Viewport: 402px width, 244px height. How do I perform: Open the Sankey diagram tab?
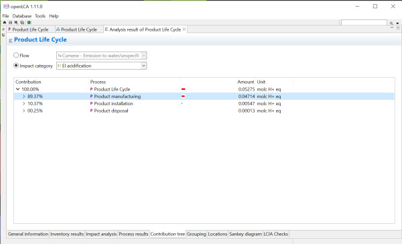(x=245, y=234)
